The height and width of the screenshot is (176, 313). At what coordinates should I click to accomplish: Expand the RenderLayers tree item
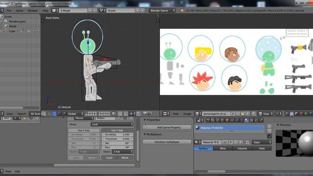pyautogui.click(x=1, y=22)
